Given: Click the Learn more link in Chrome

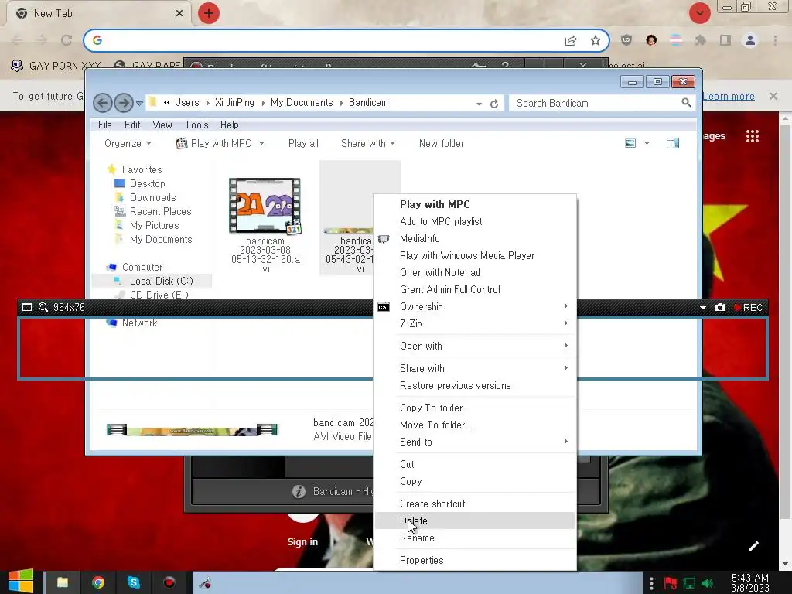Looking at the screenshot, I should point(729,96).
